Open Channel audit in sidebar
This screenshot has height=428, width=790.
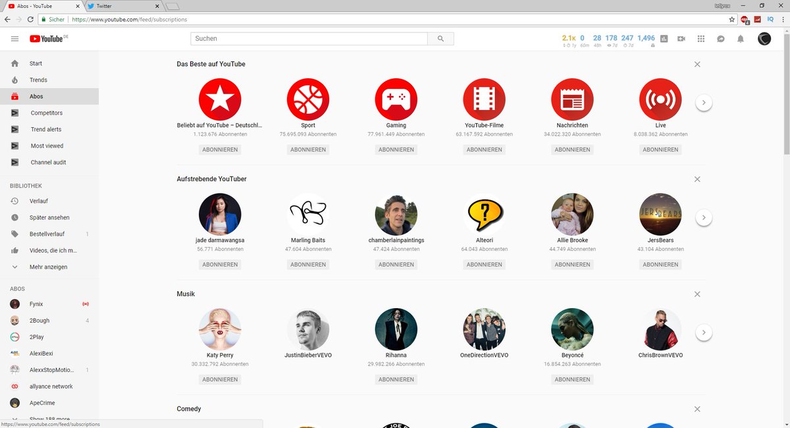(x=49, y=162)
